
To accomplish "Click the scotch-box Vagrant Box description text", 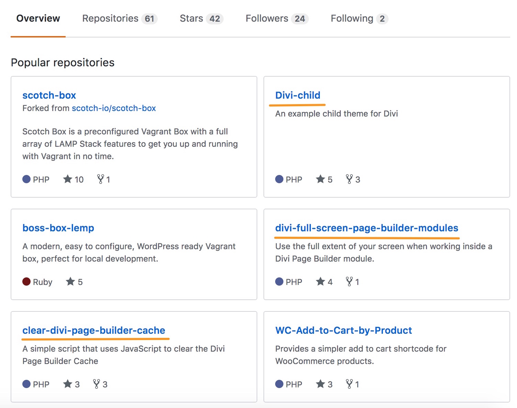I will coord(130,144).
